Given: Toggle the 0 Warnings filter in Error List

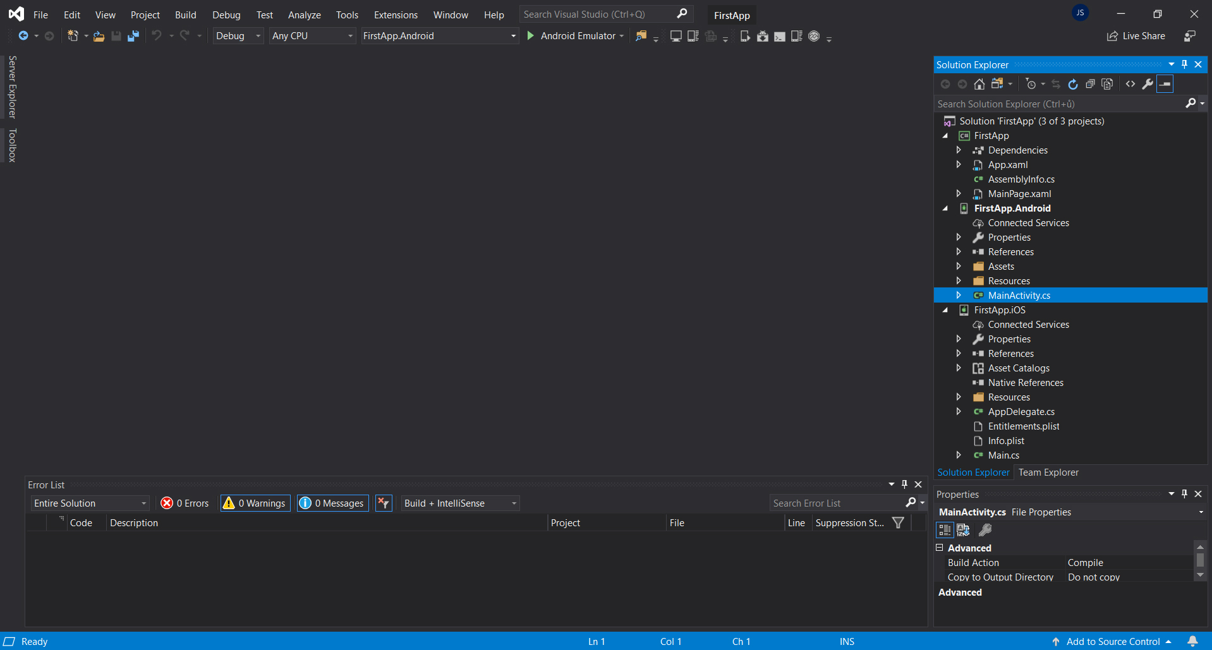Looking at the screenshot, I should click(x=255, y=503).
